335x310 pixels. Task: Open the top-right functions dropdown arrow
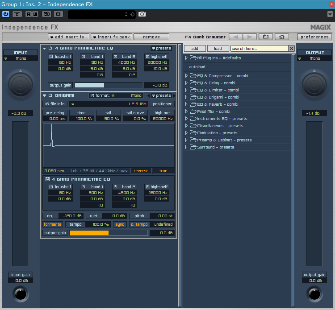330,14
